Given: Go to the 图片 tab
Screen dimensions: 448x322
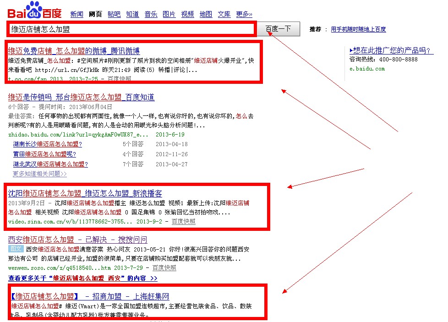Looking at the screenshot, I should tap(169, 14).
